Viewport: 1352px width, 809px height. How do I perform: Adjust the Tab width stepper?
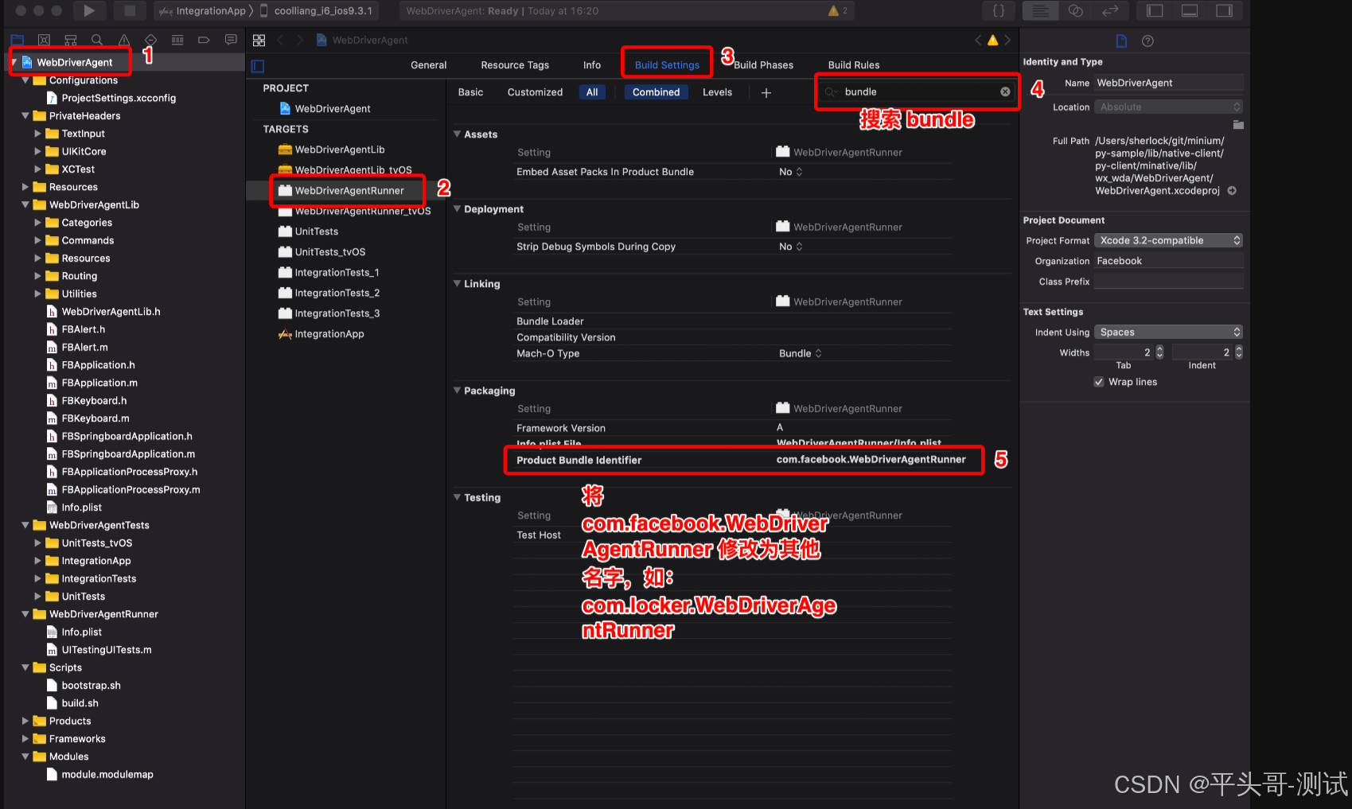(1159, 352)
